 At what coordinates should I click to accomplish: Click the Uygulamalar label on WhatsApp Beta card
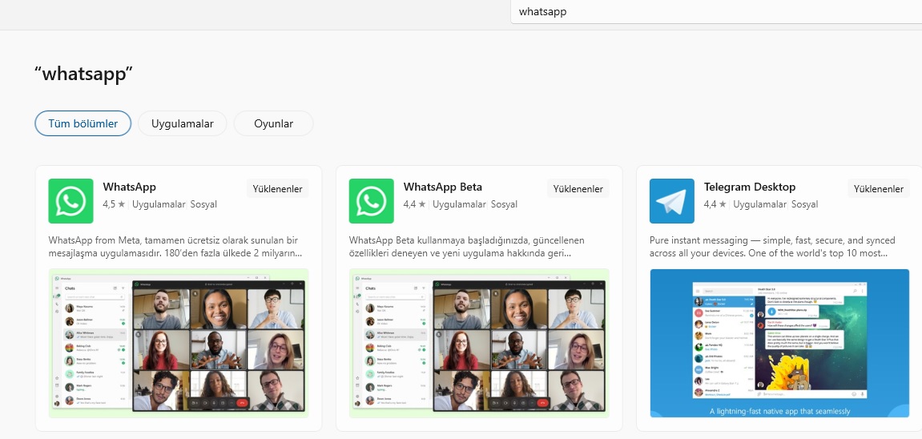tap(459, 204)
